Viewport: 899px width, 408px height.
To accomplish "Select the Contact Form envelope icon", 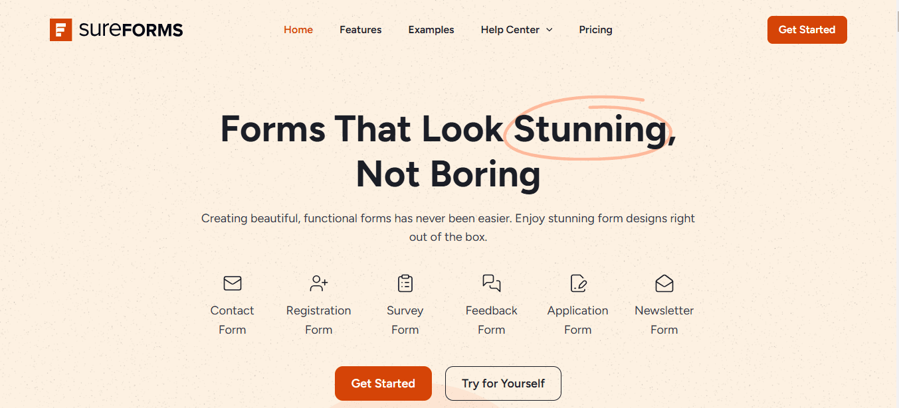I will 233,283.
